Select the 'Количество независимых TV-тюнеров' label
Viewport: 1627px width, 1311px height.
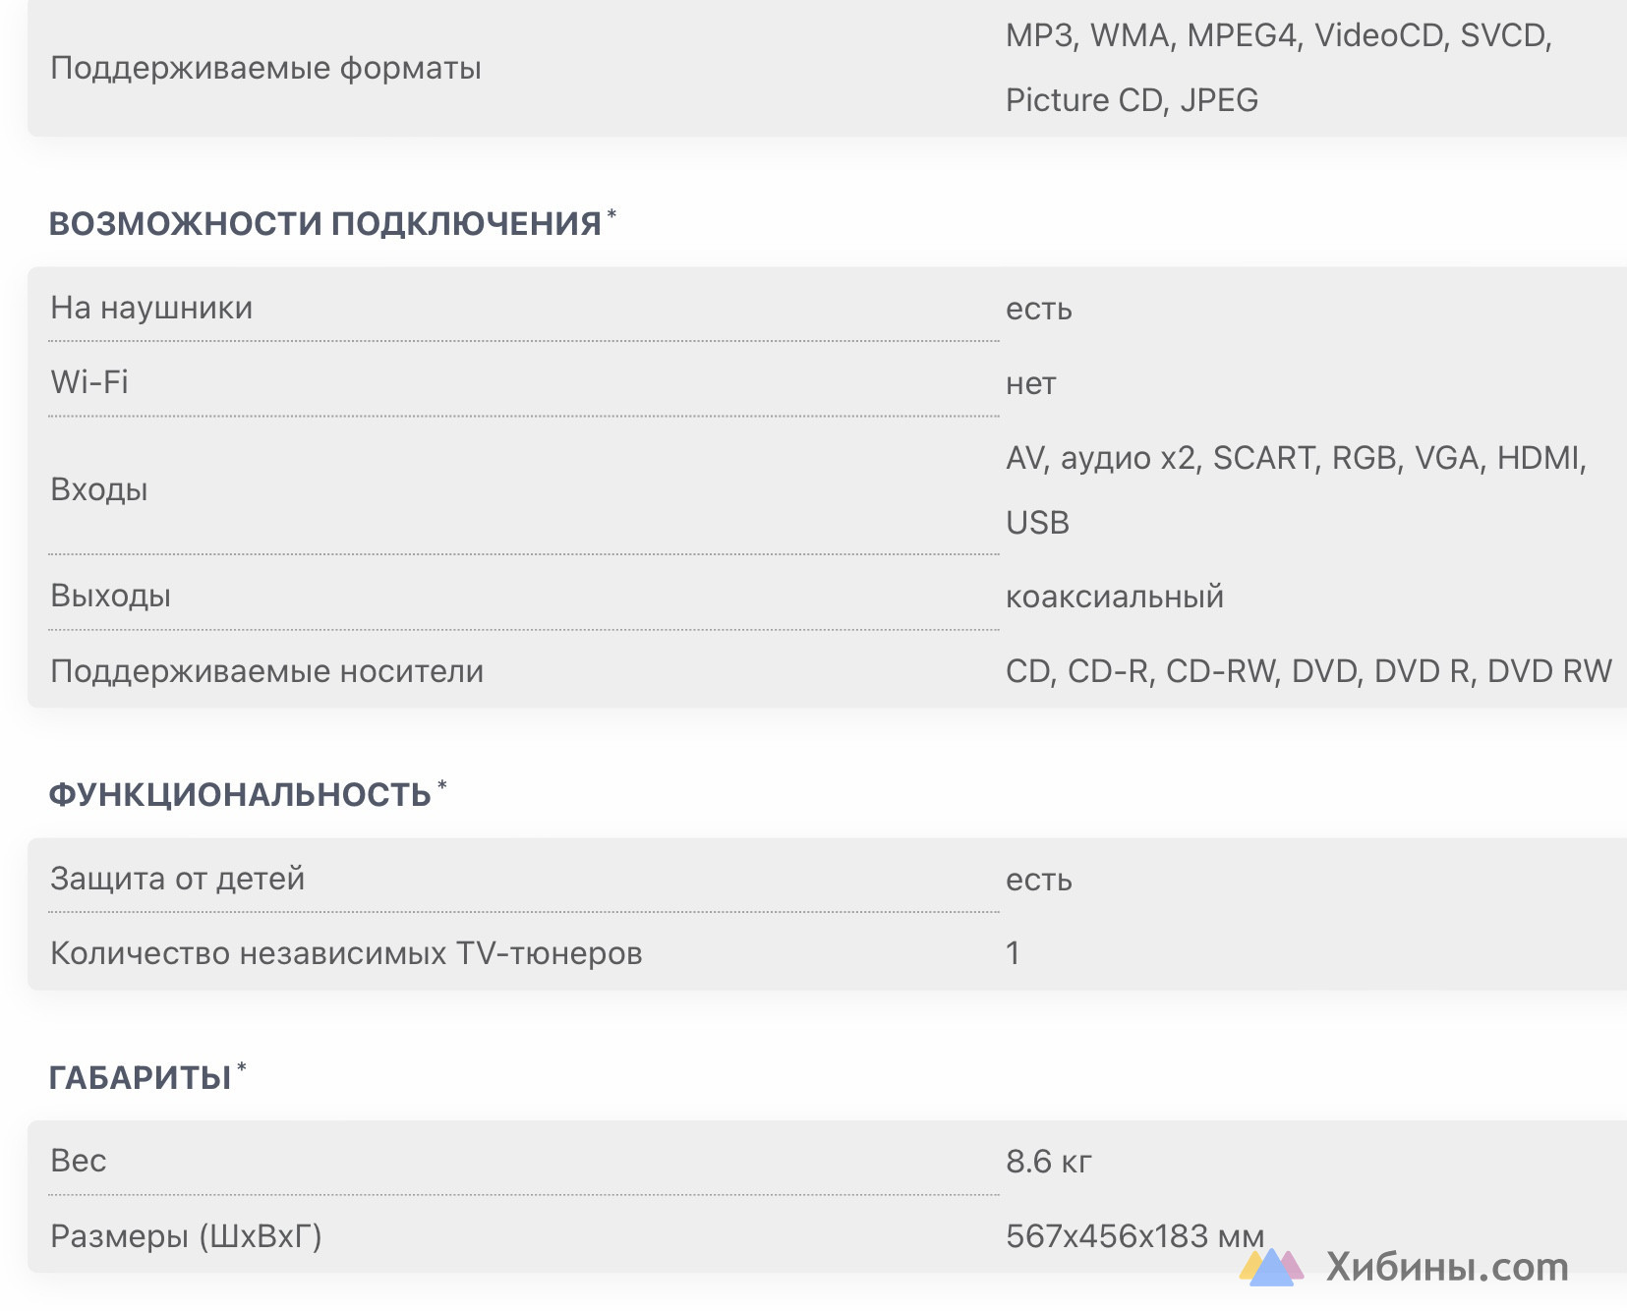(346, 953)
